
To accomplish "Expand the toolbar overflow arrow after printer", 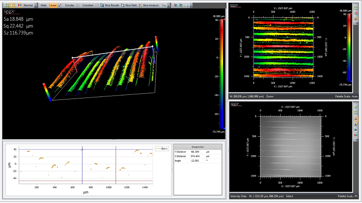I will [x=191, y=6].
